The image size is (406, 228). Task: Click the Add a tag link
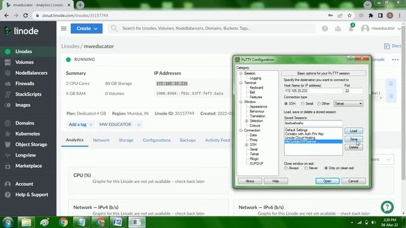point(80,125)
